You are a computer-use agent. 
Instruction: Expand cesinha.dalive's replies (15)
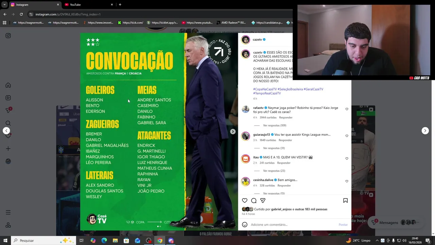(x=274, y=193)
